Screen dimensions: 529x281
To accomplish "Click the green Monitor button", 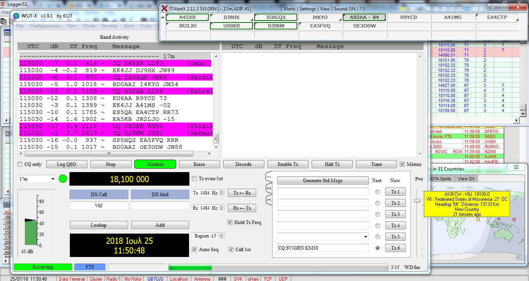I will click(155, 164).
